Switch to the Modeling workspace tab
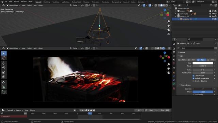This screenshot has width=218, height=123. tap(47, 2)
